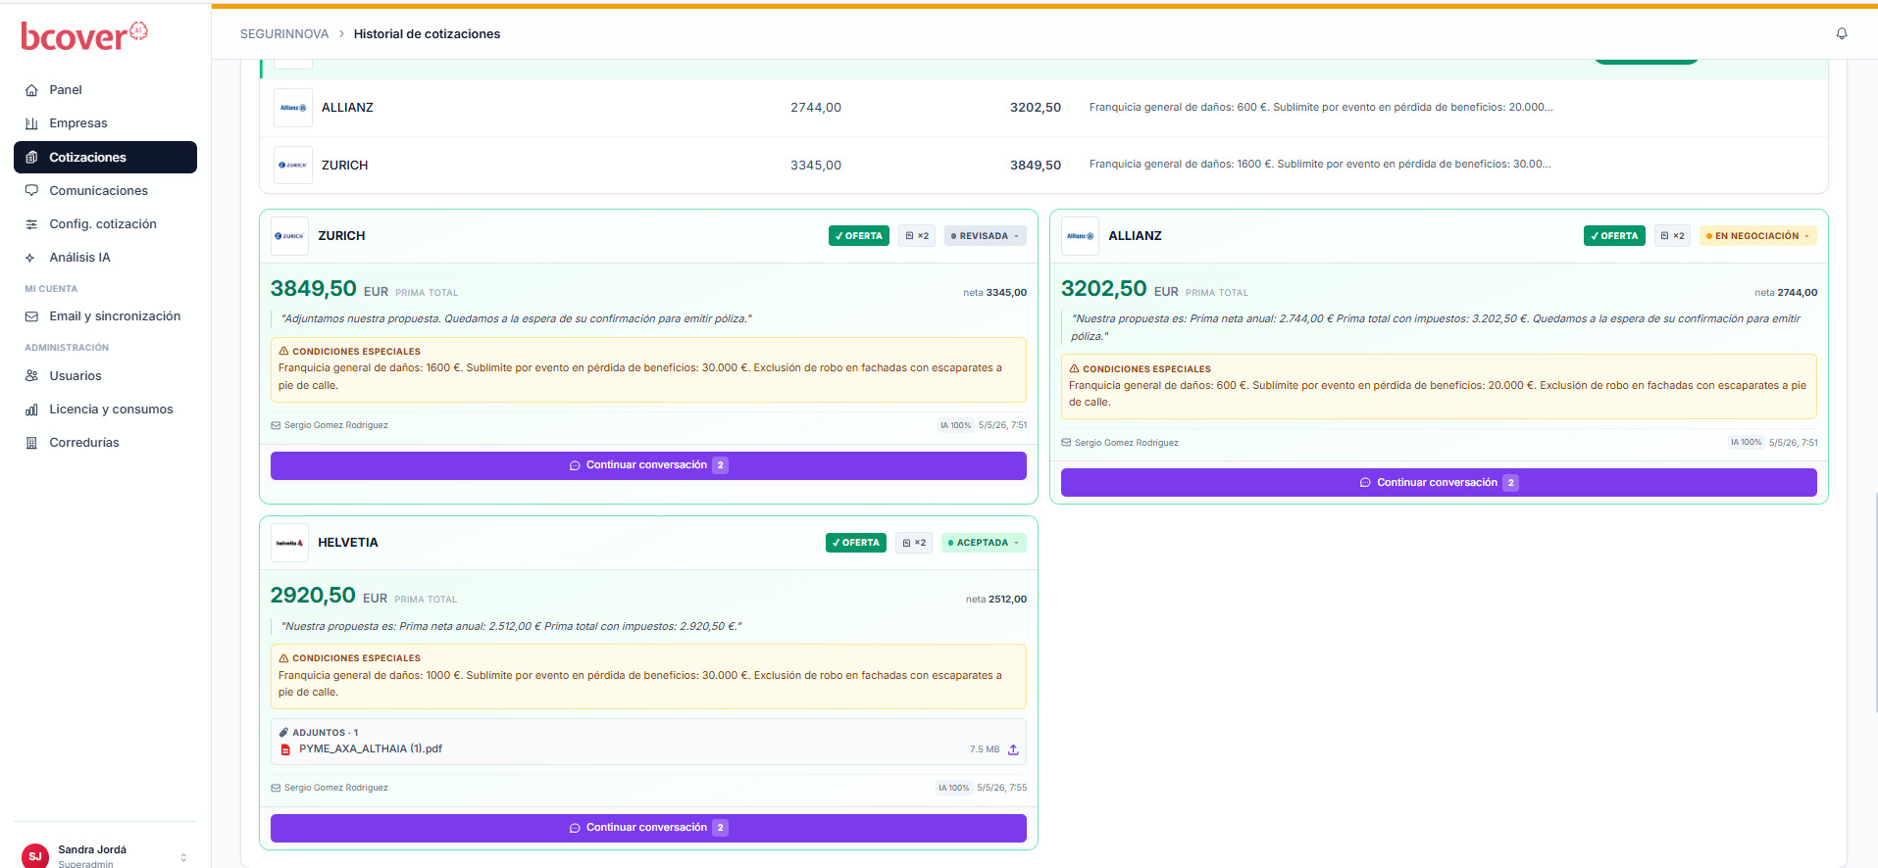The image size is (1878, 868).
Task: Click the Corredurías building icon
Action: 31,443
